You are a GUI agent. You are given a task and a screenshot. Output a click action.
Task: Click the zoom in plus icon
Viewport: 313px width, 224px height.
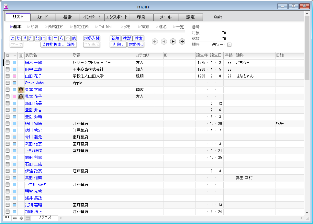point(21,218)
